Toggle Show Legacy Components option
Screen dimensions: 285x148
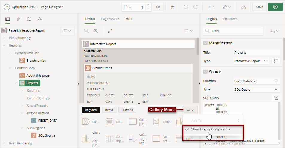click(213, 129)
